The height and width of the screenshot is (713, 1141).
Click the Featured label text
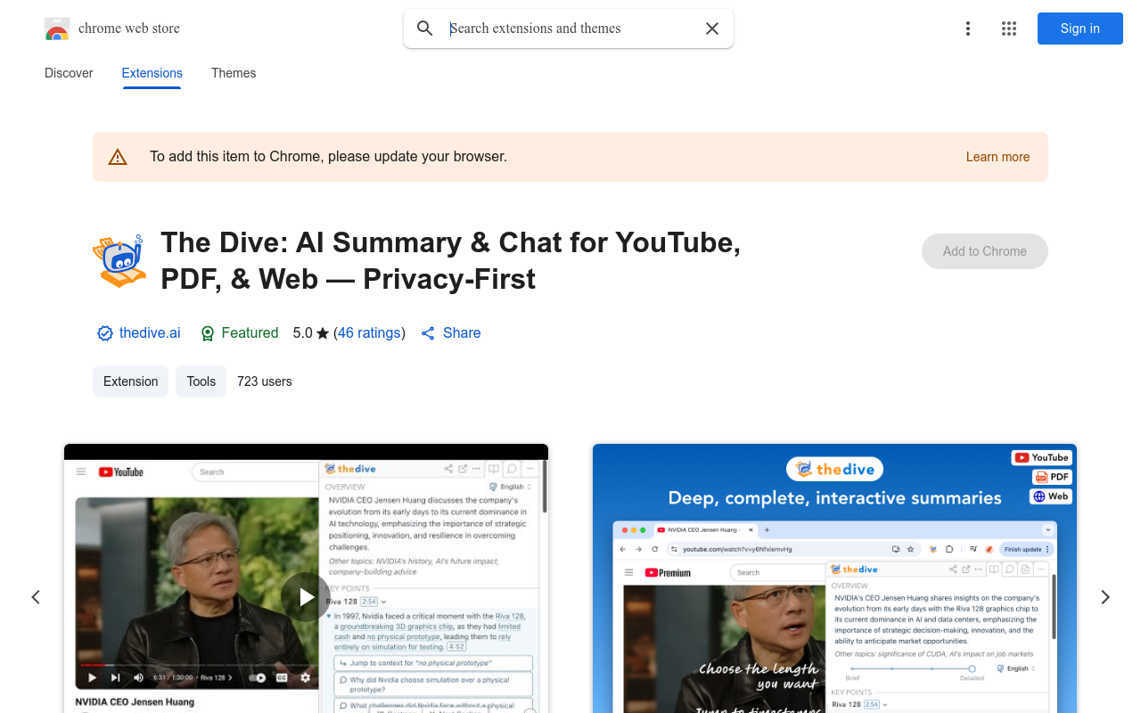point(250,332)
